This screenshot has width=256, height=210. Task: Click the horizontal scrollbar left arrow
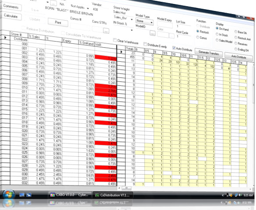click(119, 188)
